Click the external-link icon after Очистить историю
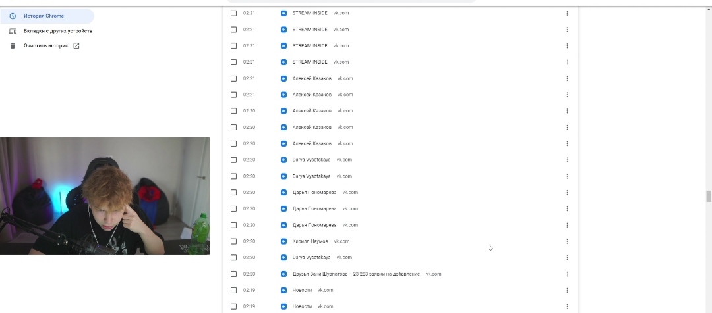 [x=76, y=46]
